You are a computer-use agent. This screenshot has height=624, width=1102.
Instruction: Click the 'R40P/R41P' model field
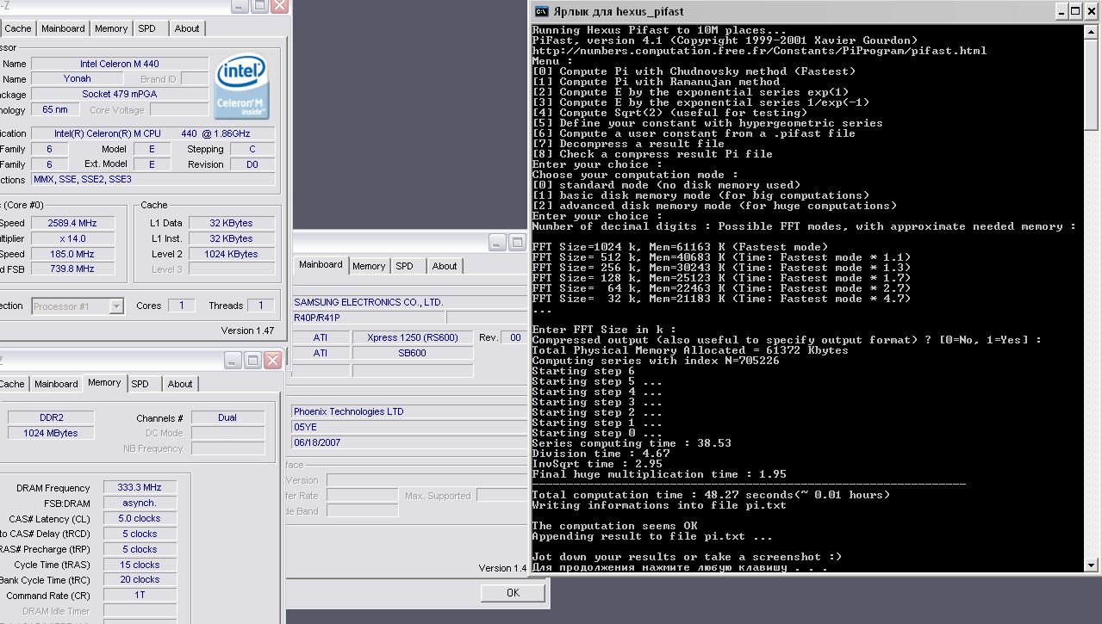(x=368, y=318)
